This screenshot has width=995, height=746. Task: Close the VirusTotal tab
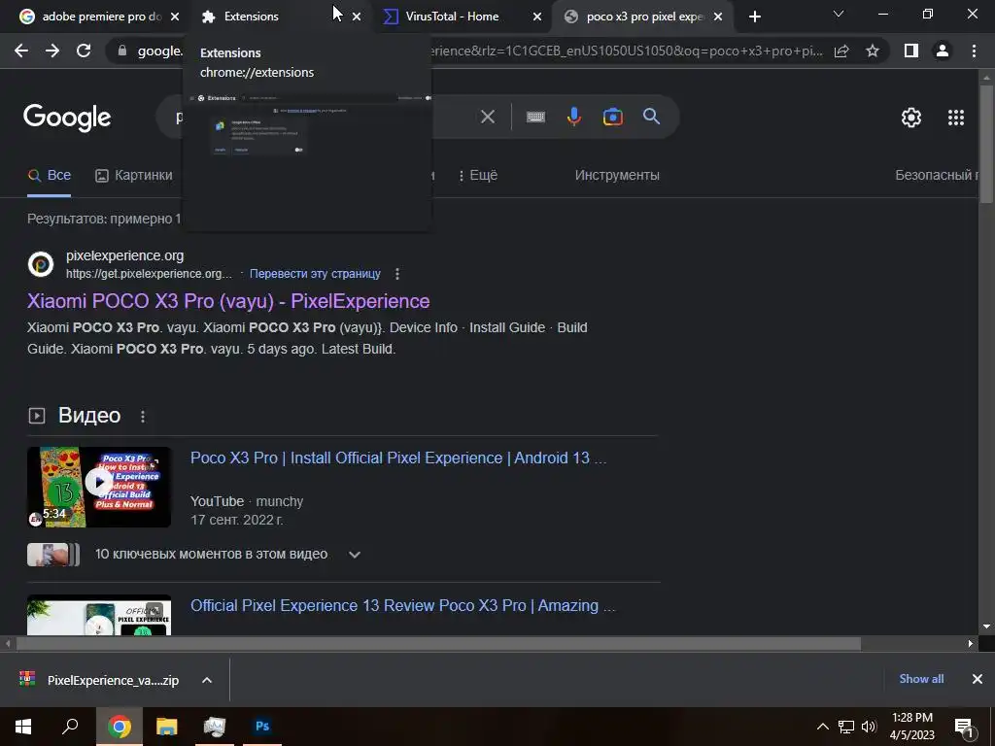click(537, 17)
